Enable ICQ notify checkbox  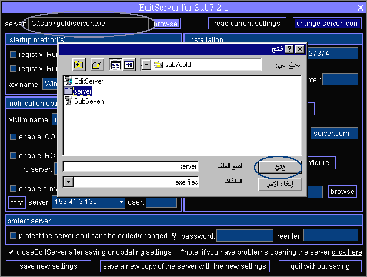tap(13, 136)
